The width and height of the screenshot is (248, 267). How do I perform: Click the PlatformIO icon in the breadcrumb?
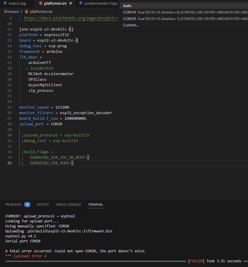27,11
